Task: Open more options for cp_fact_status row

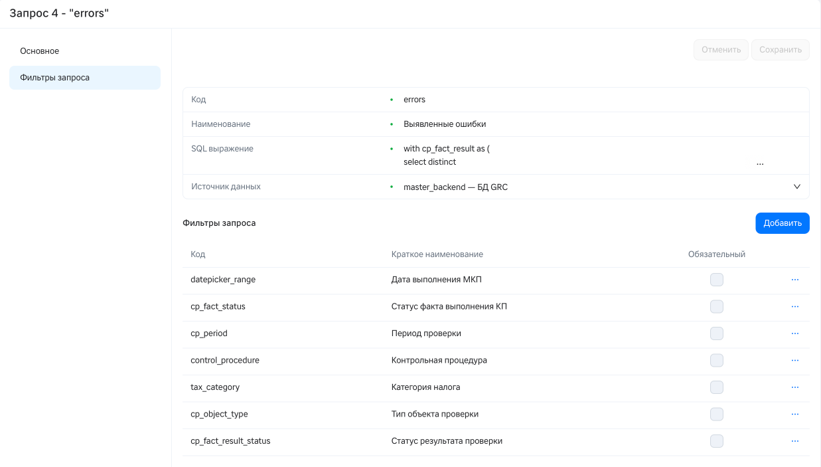Action: [794, 307]
